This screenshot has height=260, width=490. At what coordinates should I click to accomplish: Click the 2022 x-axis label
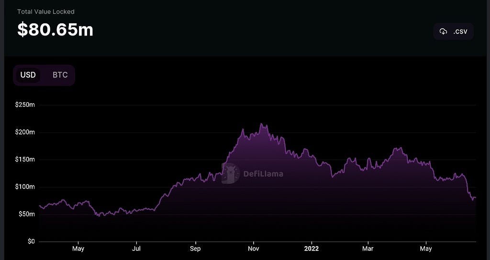point(312,249)
